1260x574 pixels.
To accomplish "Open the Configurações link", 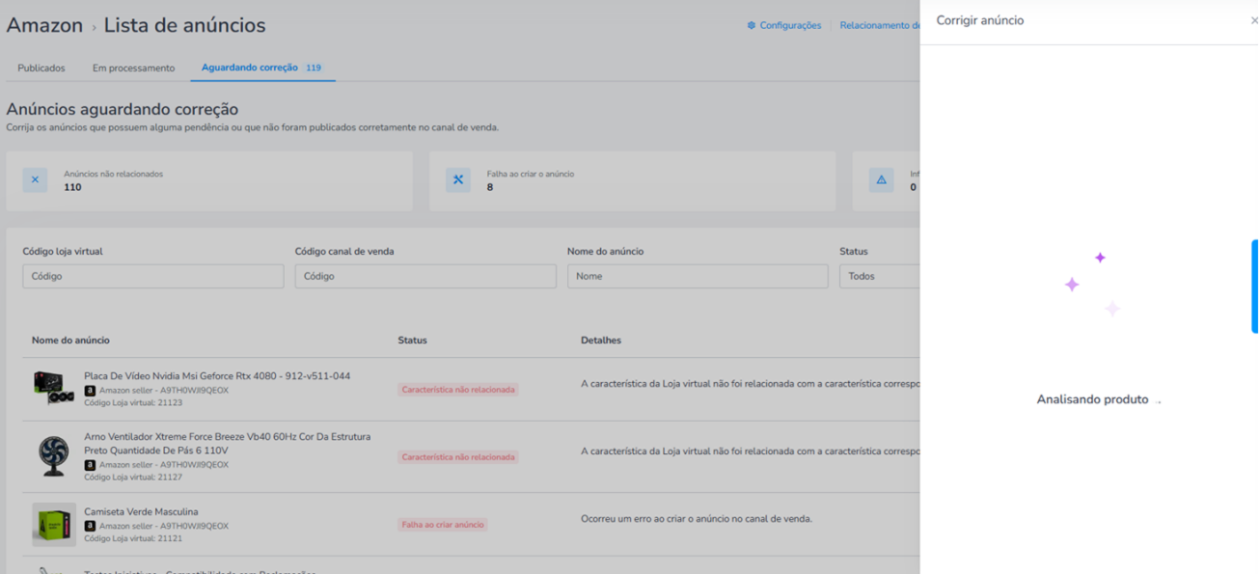I will point(790,25).
